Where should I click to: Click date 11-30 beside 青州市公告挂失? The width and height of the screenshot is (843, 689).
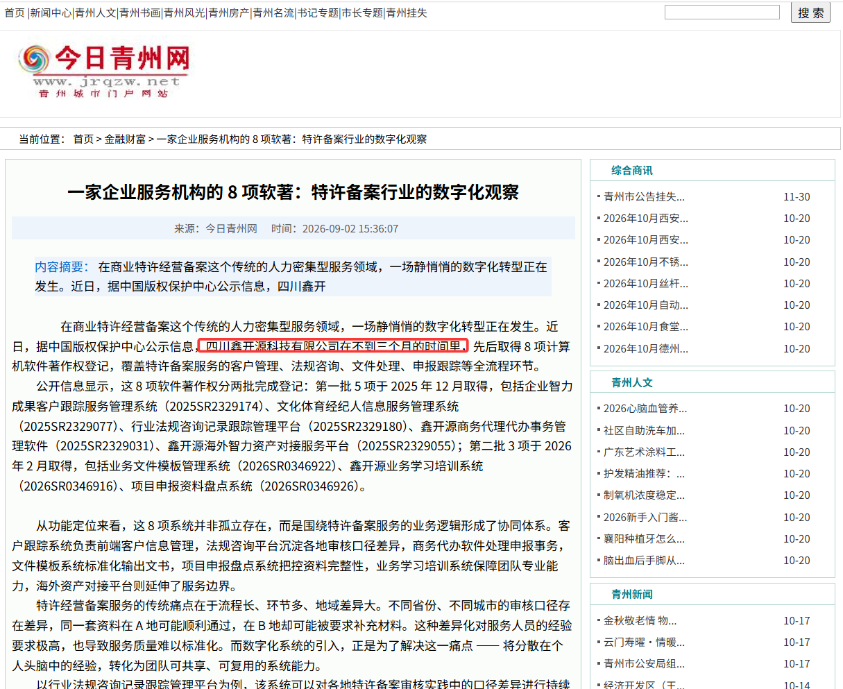tap(797, 196)
